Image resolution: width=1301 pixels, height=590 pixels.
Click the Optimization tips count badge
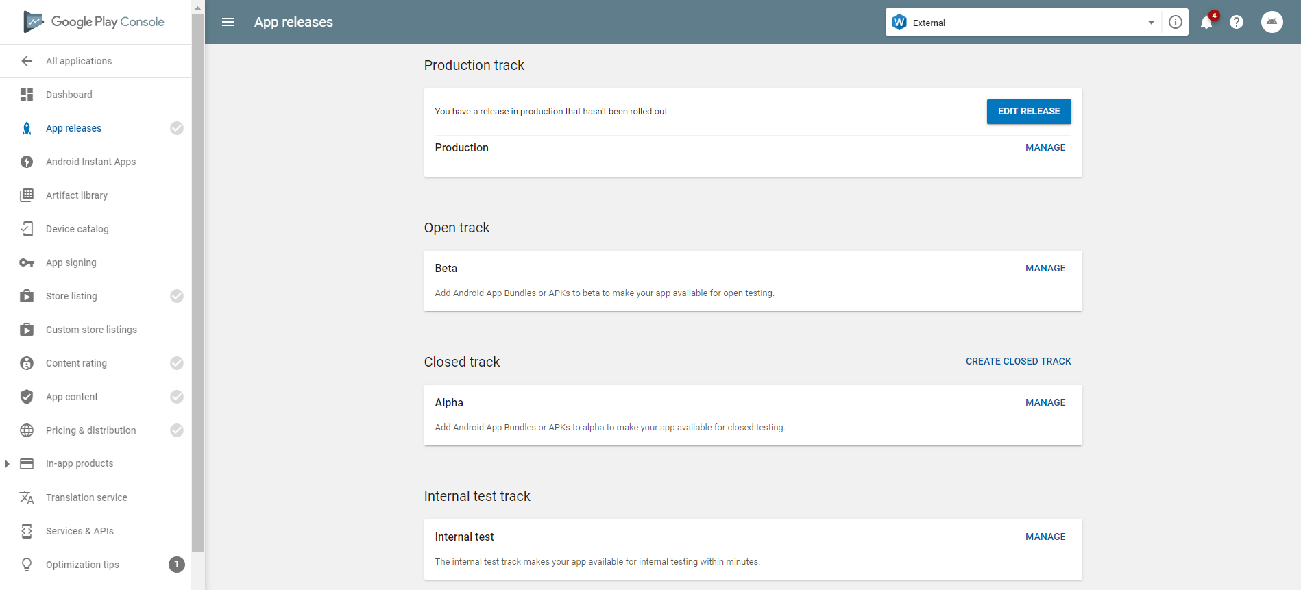click(177, 565)
